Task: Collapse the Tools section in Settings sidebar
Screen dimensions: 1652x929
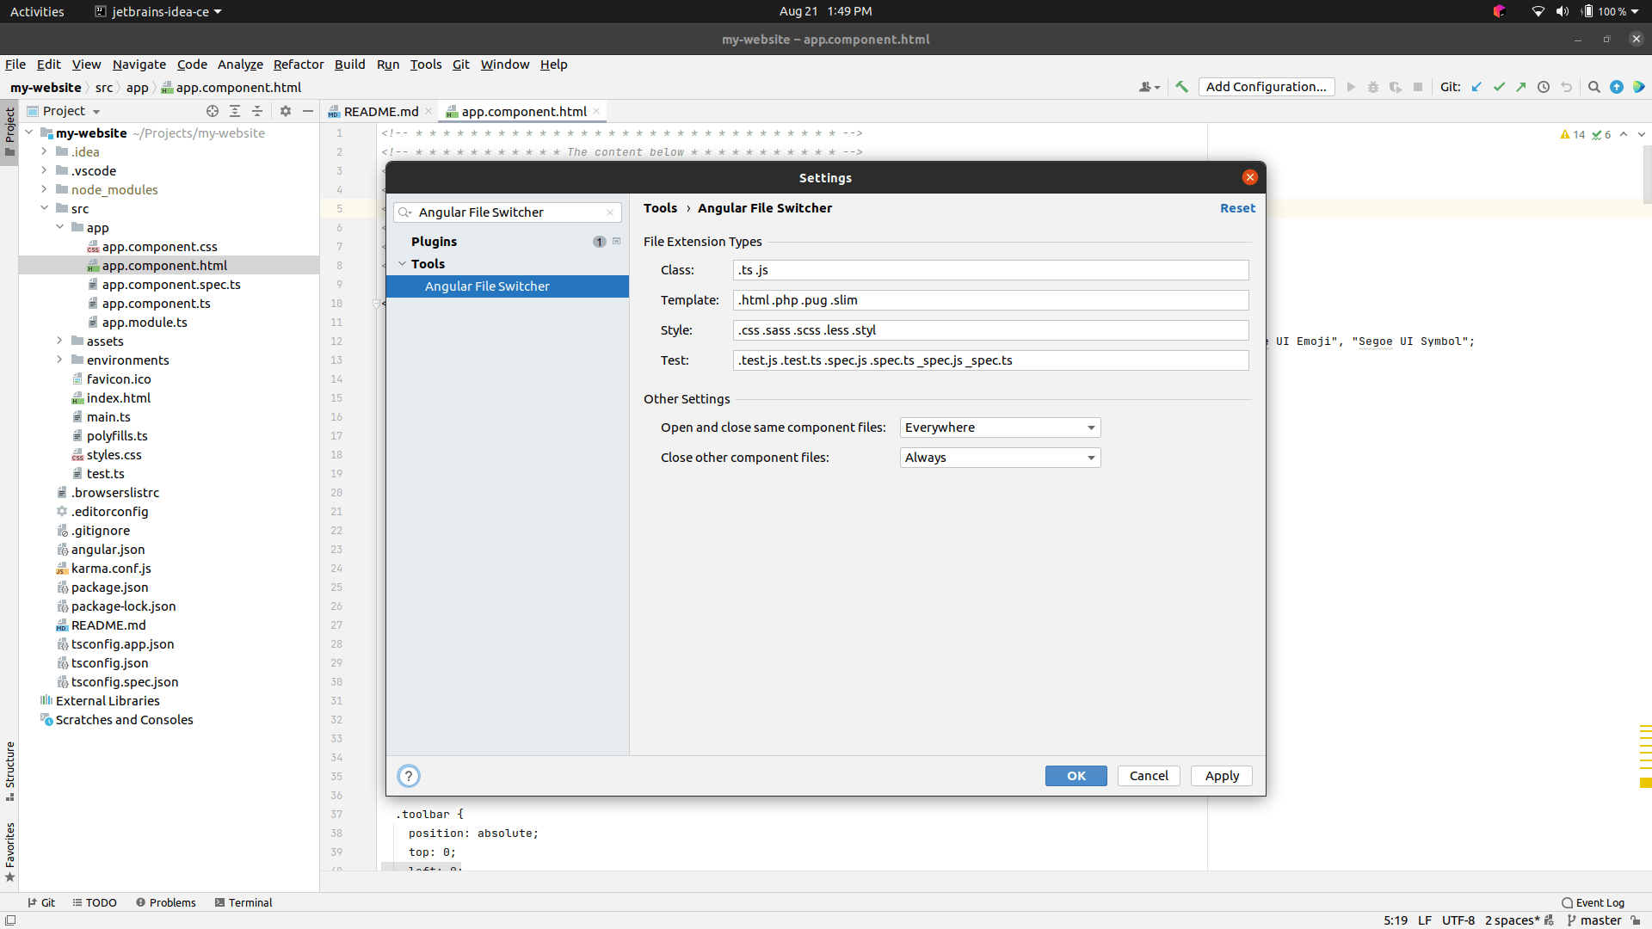Action: [402, 264]
